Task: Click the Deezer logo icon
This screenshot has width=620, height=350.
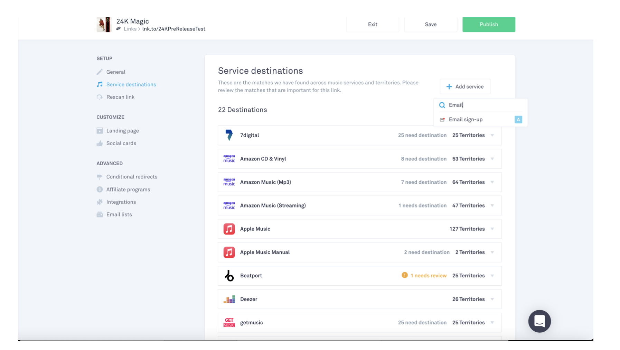Action: pyautogui.click(x=229, y=299)
